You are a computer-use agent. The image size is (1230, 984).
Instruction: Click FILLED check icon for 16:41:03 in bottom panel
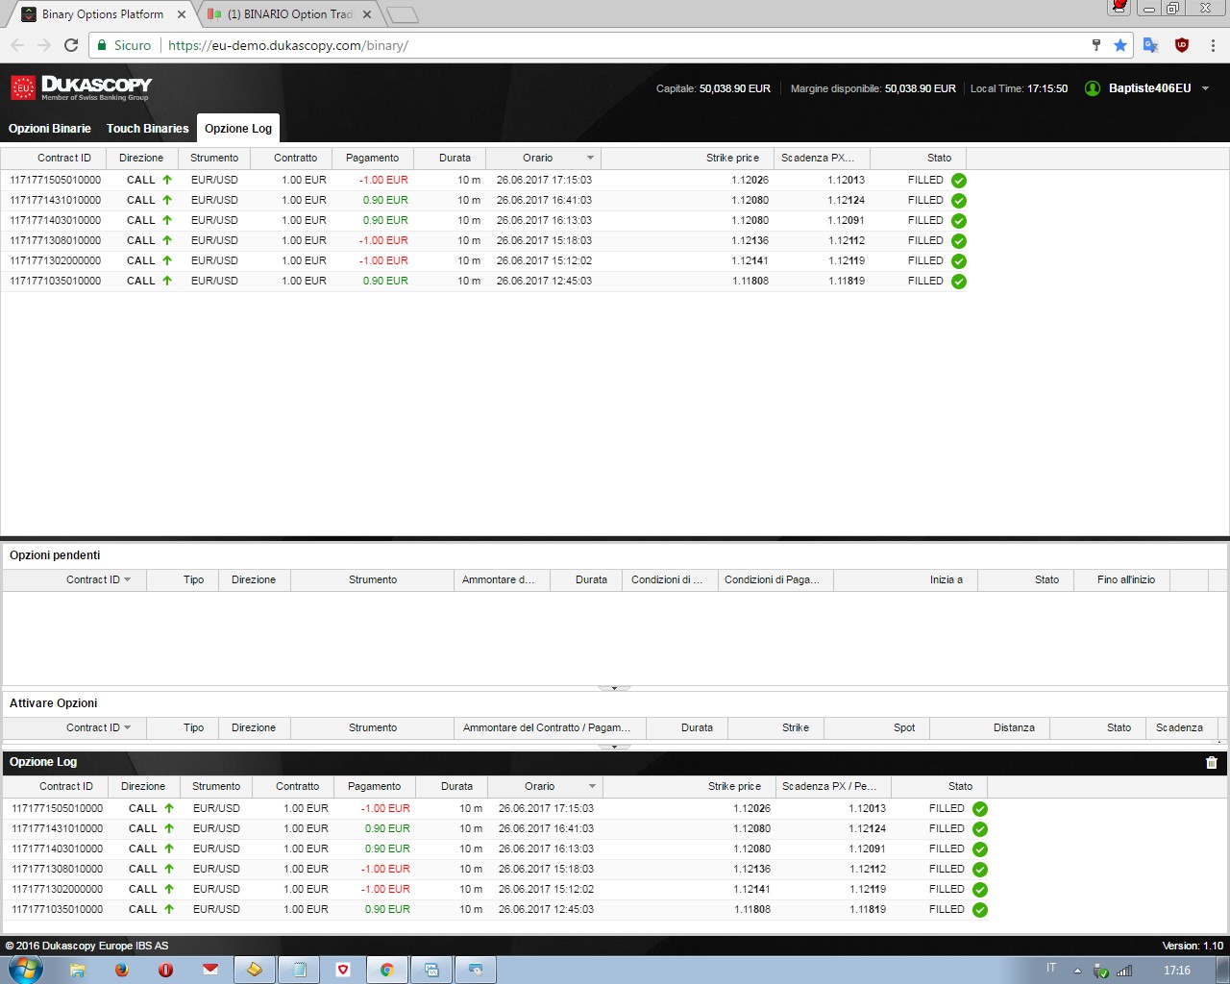tap(980, 829)
